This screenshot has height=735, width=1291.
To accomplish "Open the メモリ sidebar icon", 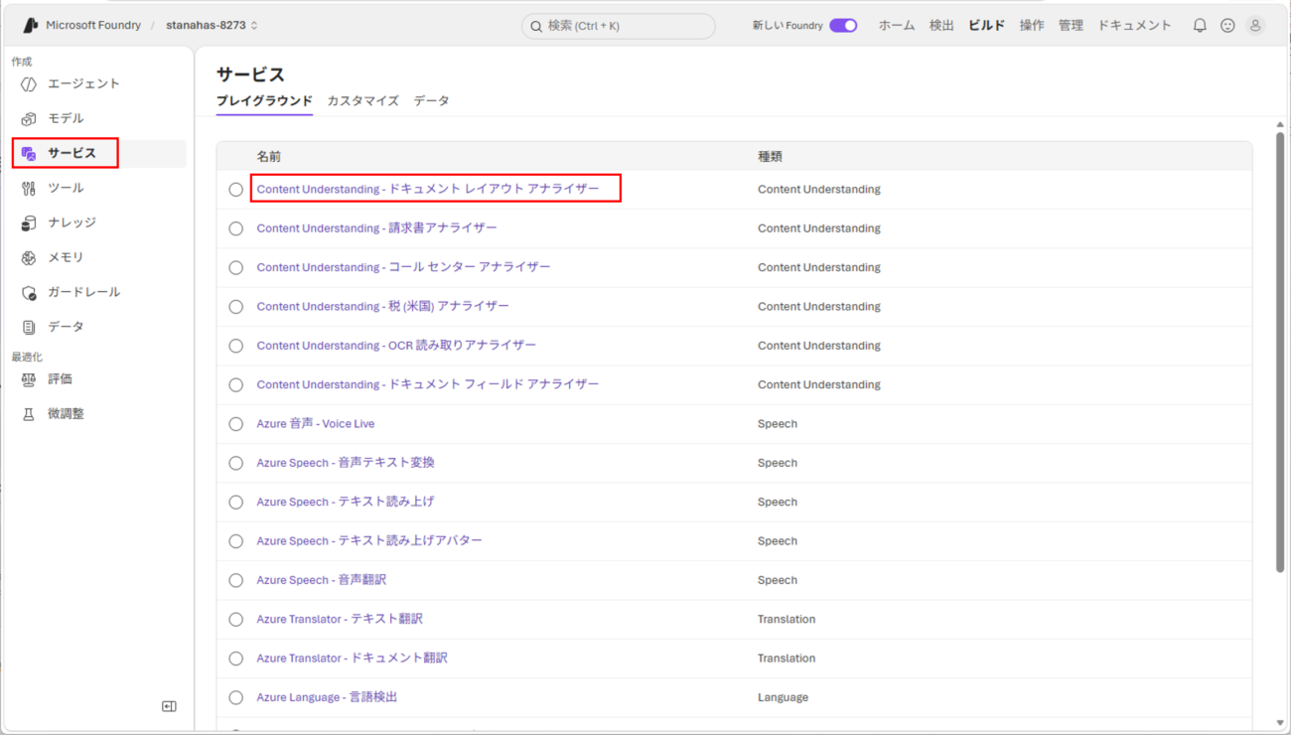I will [29, 258].
